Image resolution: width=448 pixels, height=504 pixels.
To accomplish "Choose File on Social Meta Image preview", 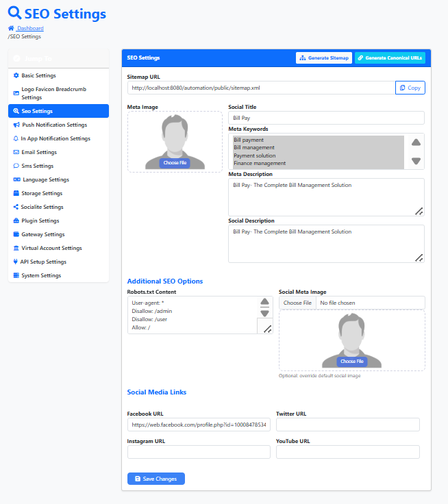I will pyautogui.click(x=352, y=362).
